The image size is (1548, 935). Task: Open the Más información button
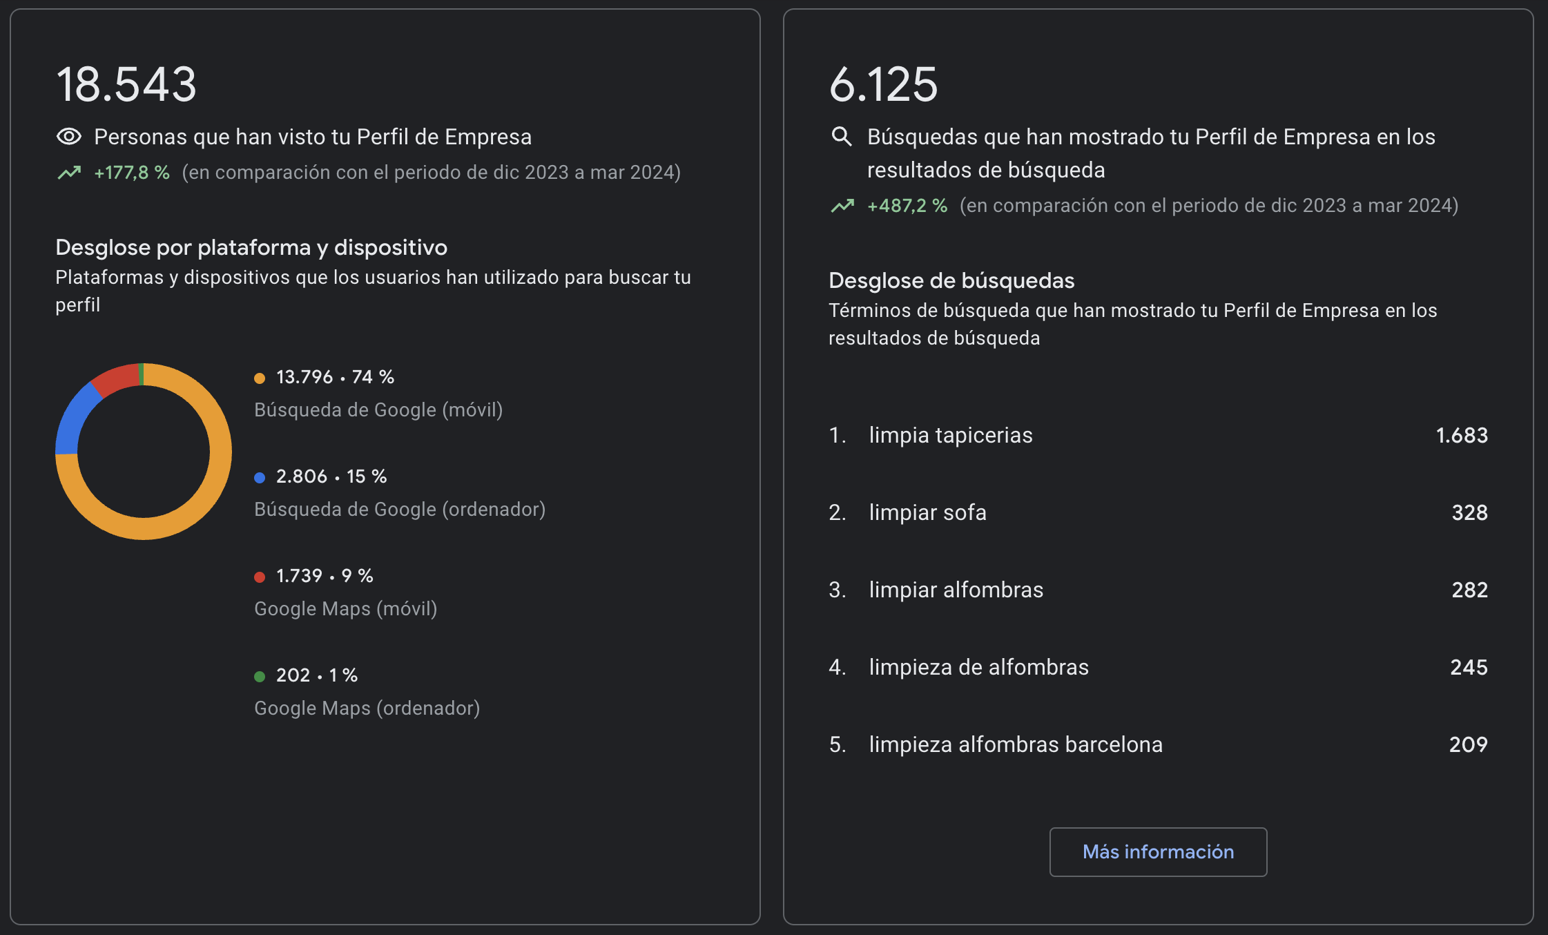pyautogui.click(x=1158, y=851)
